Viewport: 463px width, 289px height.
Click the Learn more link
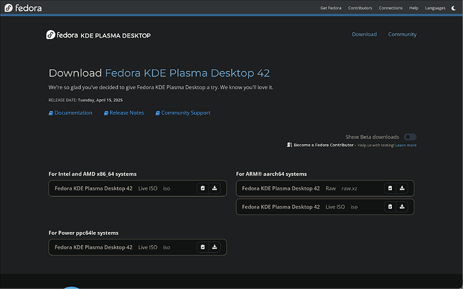point(406,146)
